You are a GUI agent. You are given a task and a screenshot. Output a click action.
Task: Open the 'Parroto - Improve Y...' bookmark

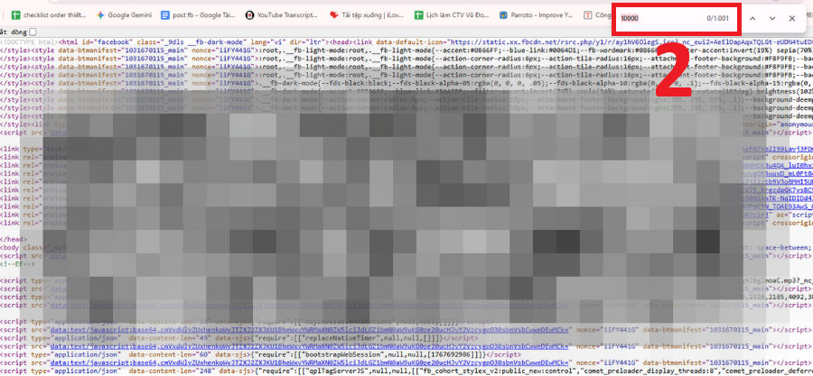point(537,15)
